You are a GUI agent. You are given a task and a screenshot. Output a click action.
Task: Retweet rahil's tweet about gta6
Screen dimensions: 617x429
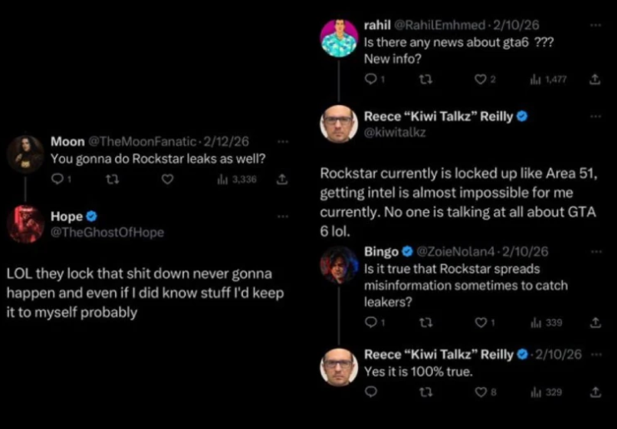[425, 79]
